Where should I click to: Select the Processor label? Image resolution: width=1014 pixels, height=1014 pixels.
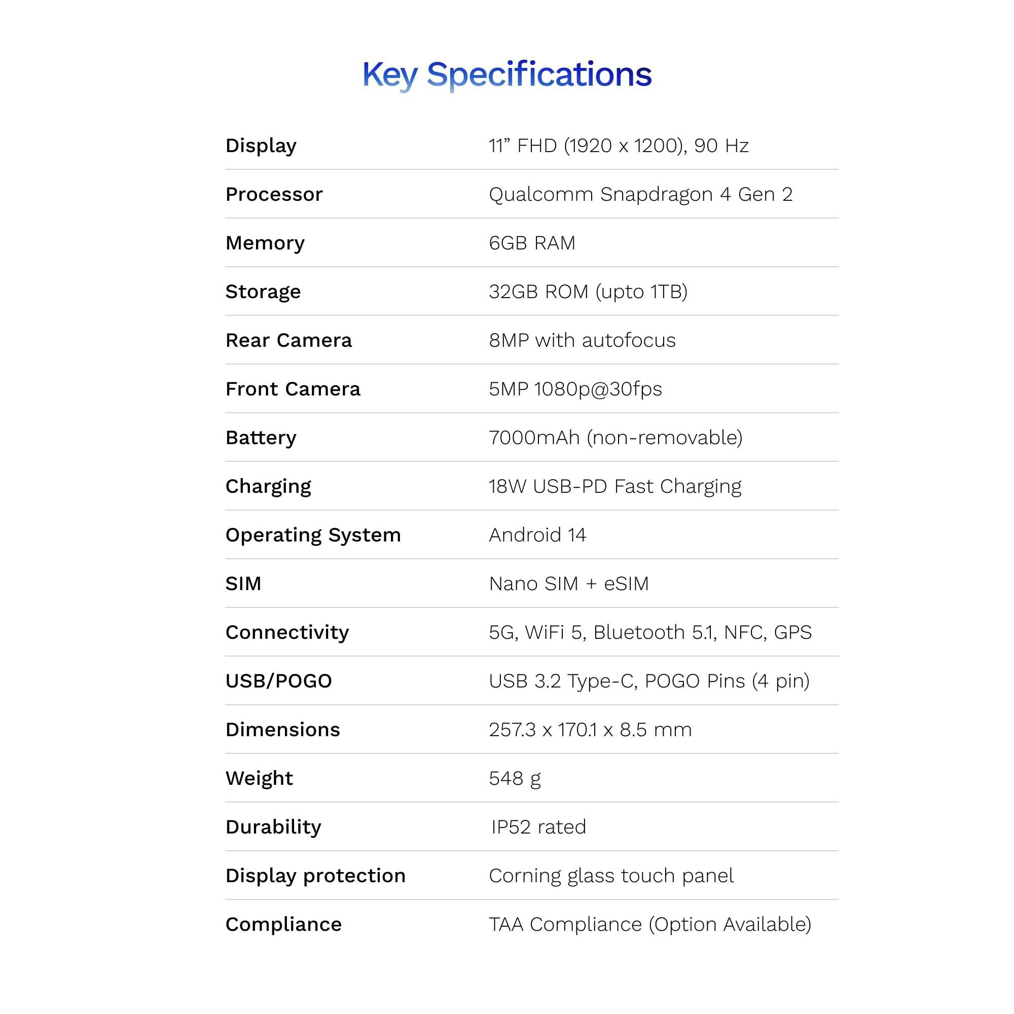coord(274,194)
